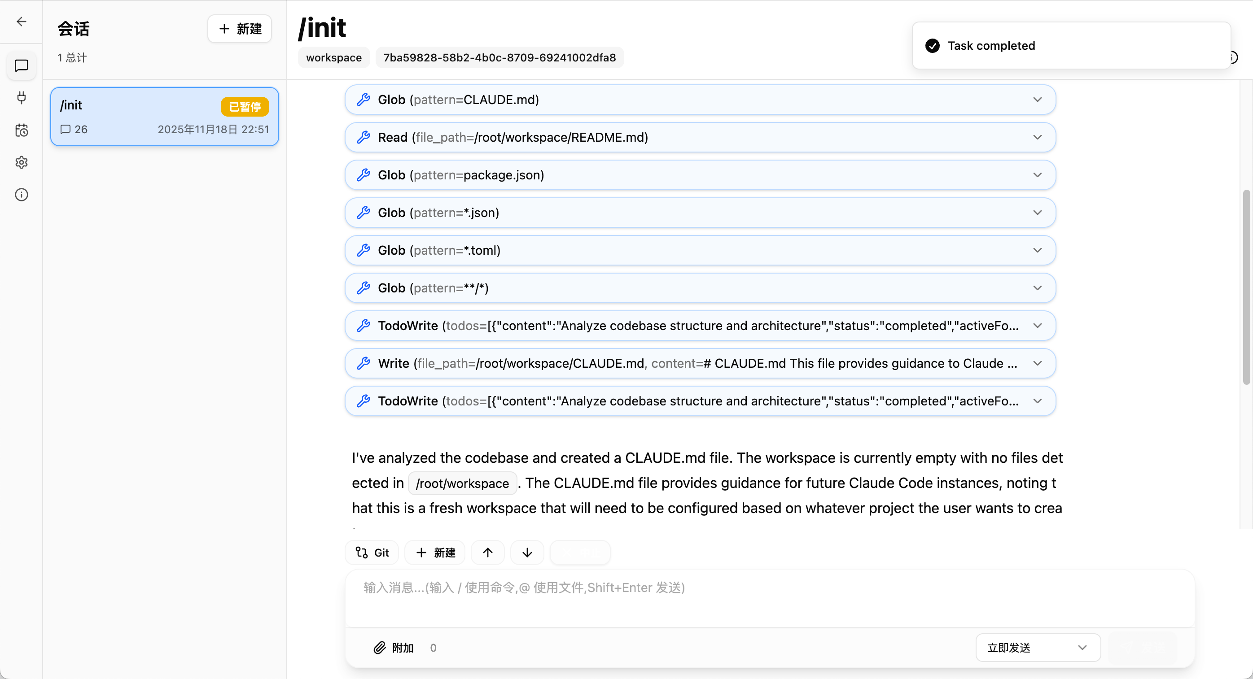1253x679 pixels.
Task: Click the workspace tag
Action: click(334, 57)
